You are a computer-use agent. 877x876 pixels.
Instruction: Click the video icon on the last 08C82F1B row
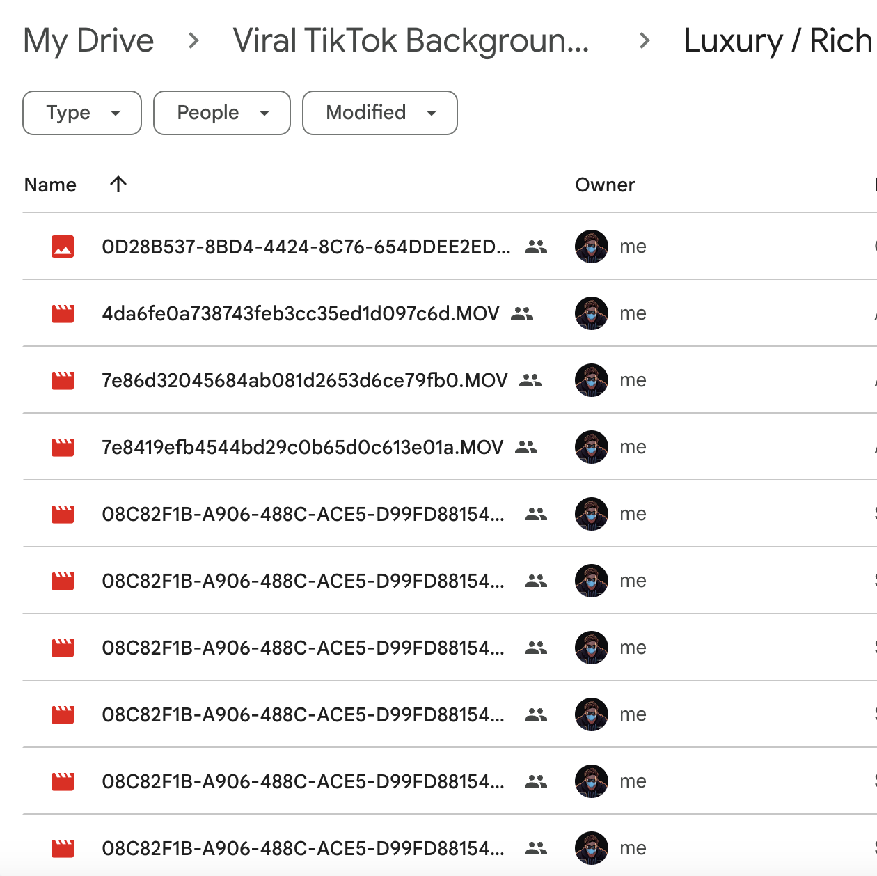[63, 848]
